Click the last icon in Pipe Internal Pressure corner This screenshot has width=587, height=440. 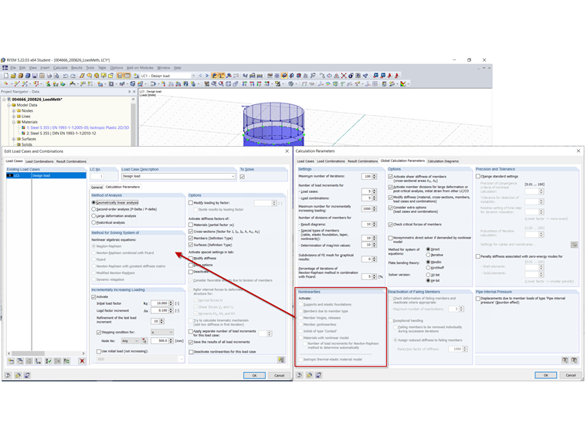tap(574, 360)
